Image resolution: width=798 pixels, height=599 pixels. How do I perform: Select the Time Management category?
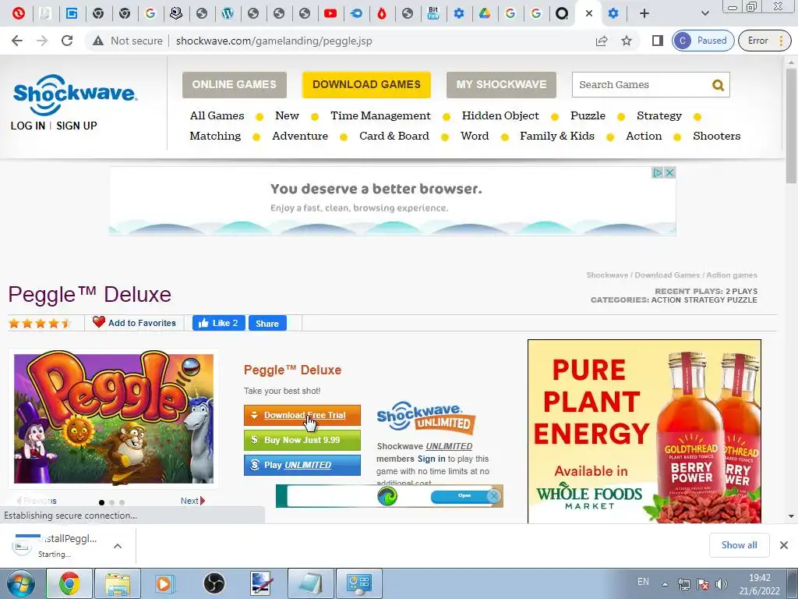[x=380, y=115]
